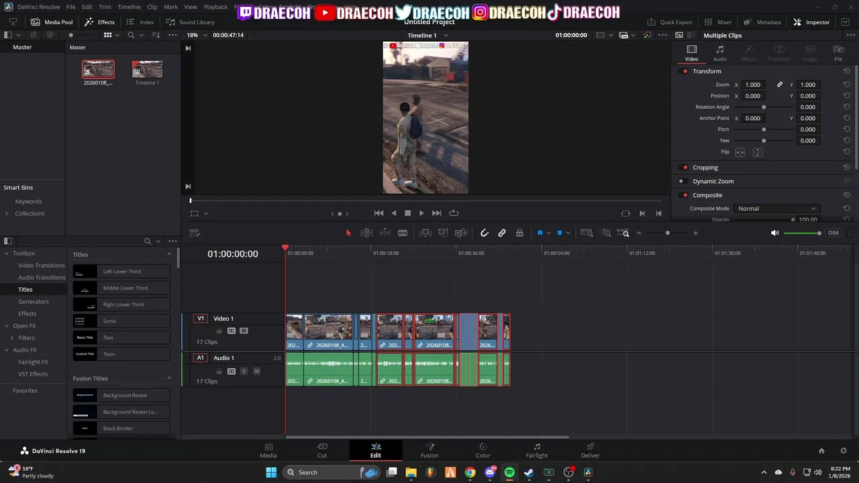
Task: Open Timeline View Options icon
Action: pyautogui.click(x=195, y=233)
